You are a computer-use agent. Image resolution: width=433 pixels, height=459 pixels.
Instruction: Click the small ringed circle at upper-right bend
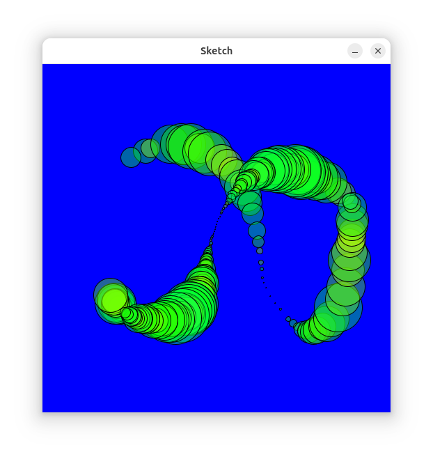[x=352, y=203]
